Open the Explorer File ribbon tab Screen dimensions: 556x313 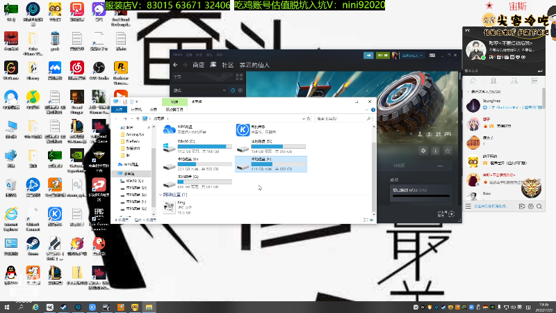point(119,110)
